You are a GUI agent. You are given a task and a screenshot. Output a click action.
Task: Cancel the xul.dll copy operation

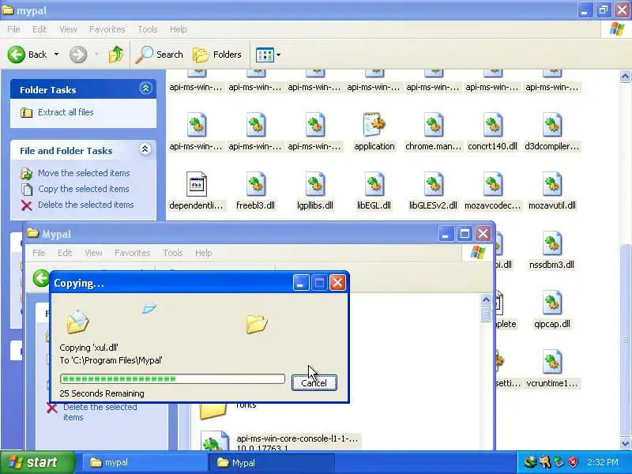(x=314, y=382)
